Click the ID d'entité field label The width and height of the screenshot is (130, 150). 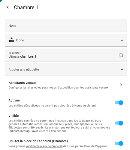click(15, 53)
